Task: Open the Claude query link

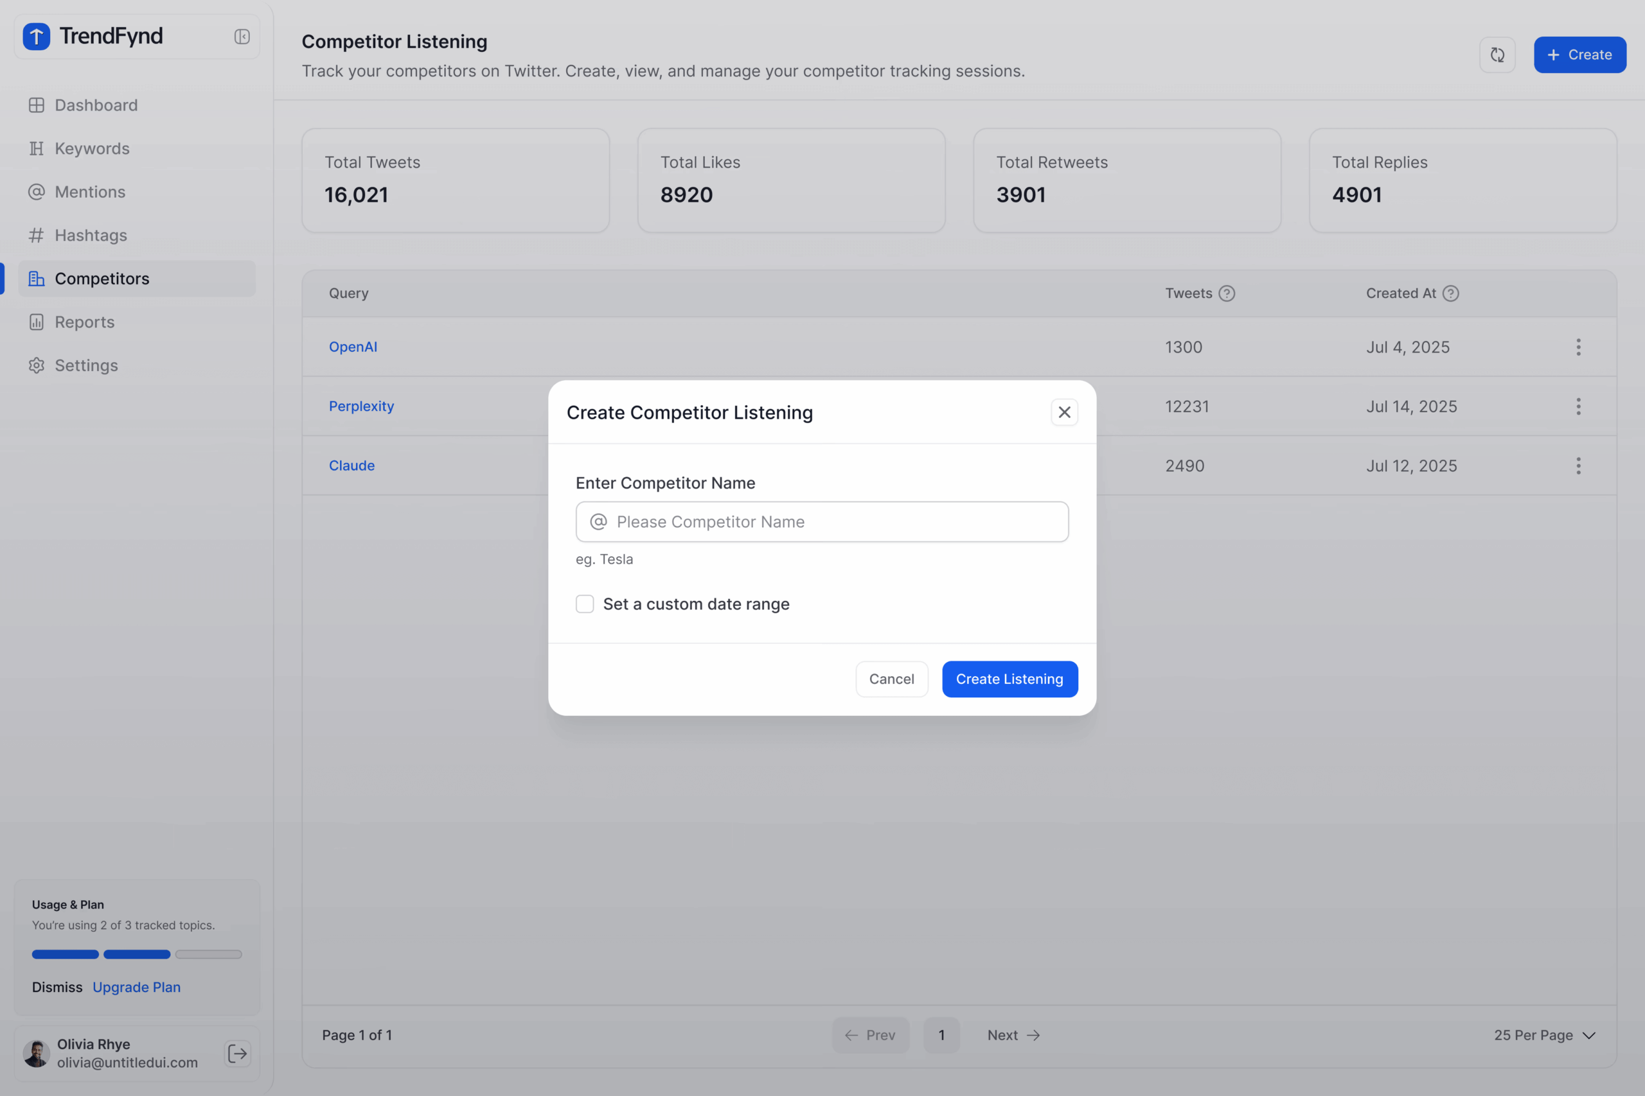Action: click(351, 465)
